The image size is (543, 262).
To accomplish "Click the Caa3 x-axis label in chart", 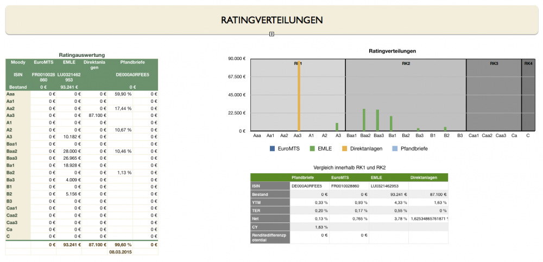I will [501, 136].
